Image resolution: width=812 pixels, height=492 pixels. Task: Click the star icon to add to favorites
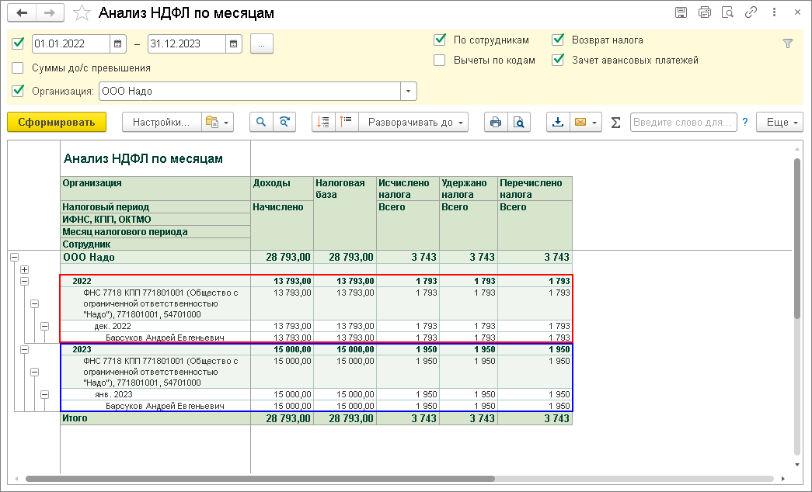[x=82, y=13]
